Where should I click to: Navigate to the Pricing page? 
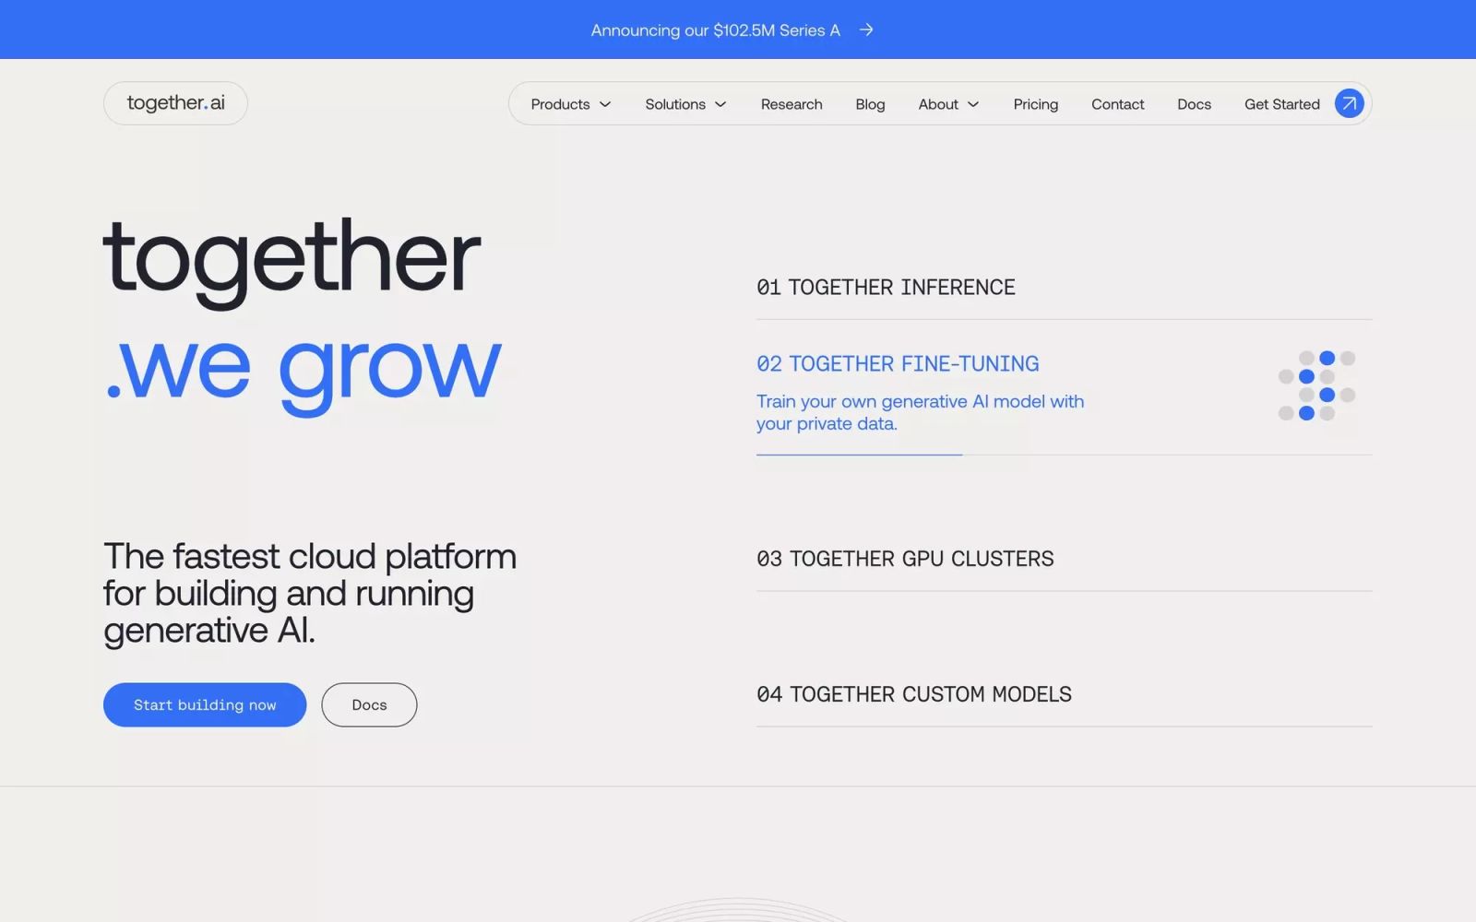pos(1035,104)
